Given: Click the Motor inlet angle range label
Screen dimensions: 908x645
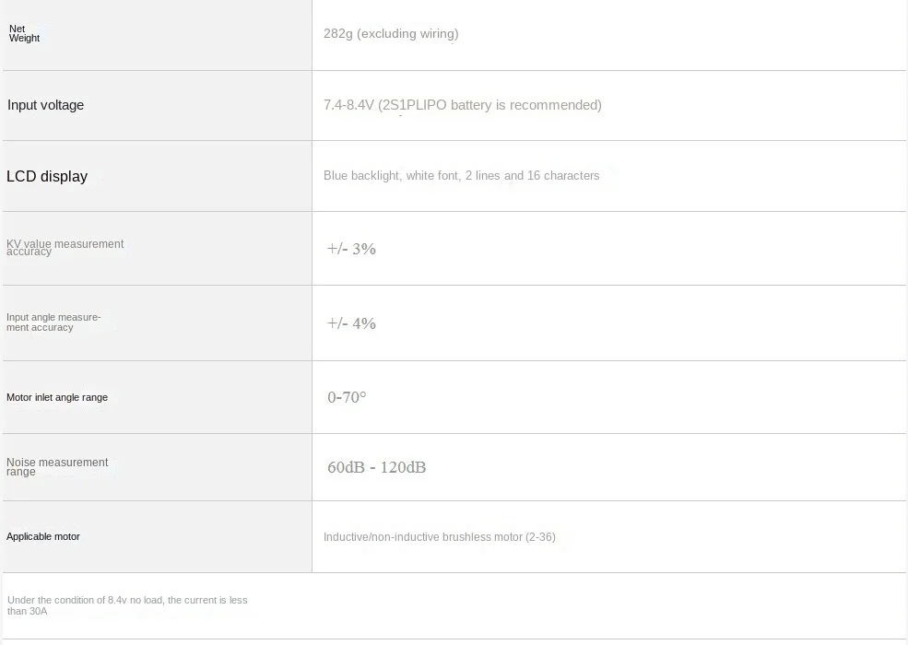Looking at the screenshot, I should pyautogui.click(x=57, y=397).
